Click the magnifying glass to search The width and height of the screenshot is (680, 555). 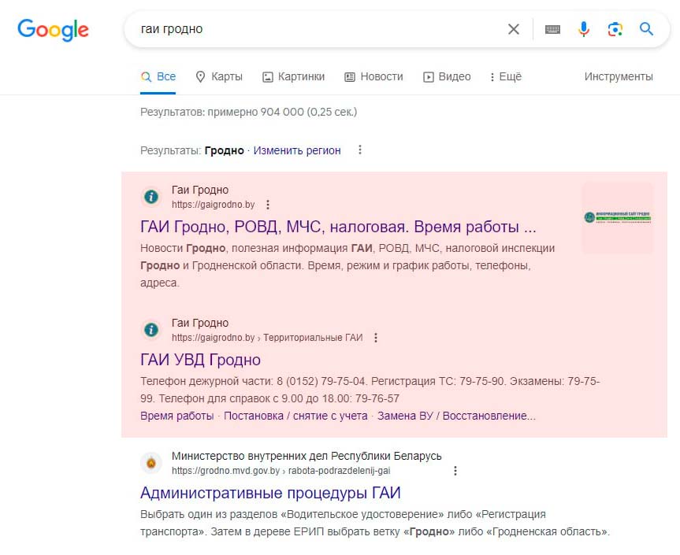point(646,28)
